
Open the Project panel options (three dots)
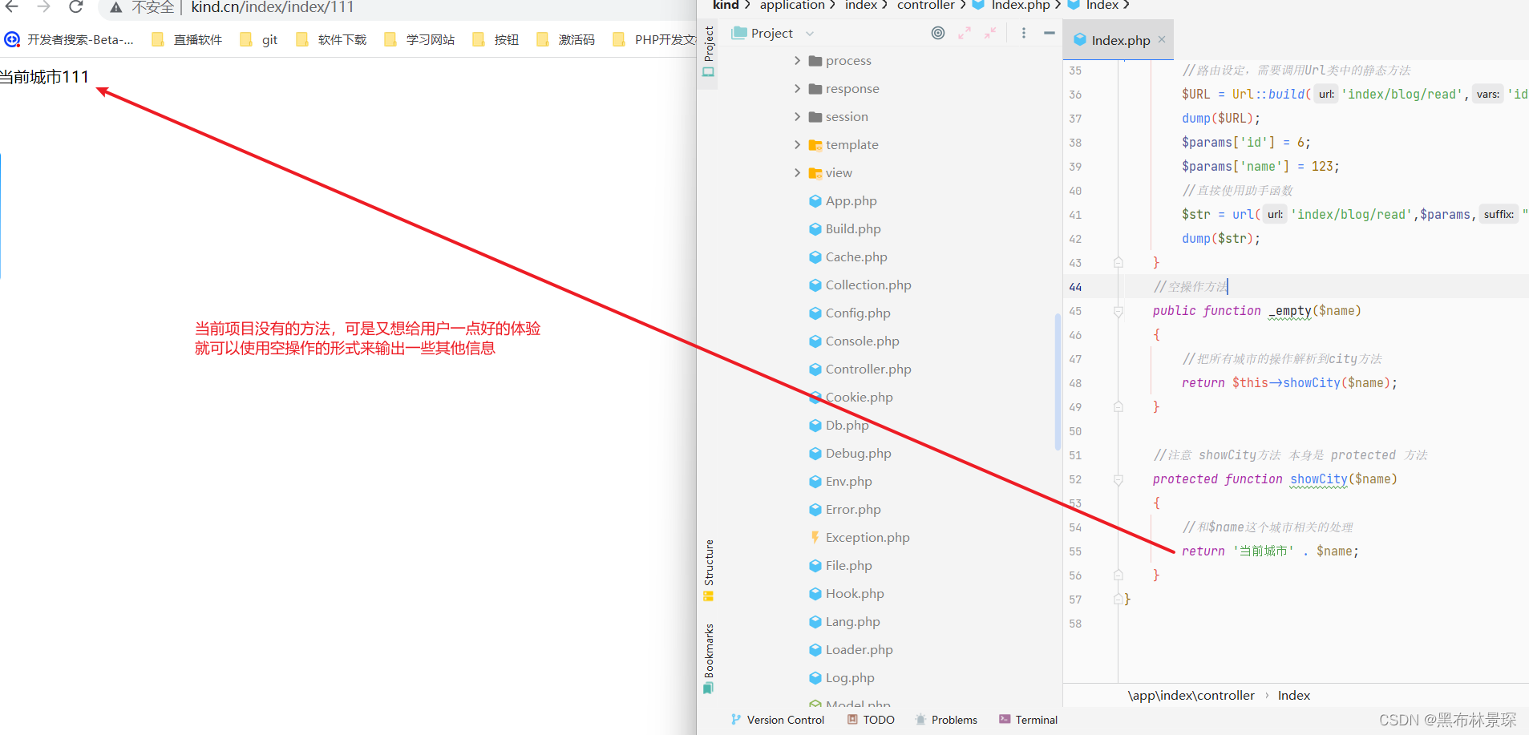tap(1024, 33)
